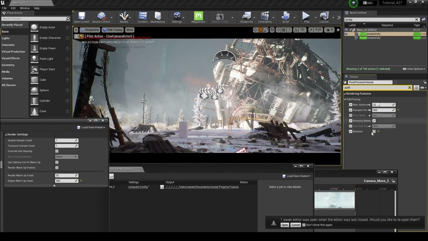Open the Blueprints toolbar icon

tap(246, 17)
